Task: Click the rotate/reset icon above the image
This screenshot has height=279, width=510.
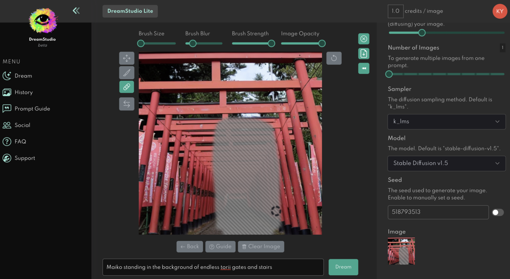Action: pyautogui.click(x=334, y=58)
